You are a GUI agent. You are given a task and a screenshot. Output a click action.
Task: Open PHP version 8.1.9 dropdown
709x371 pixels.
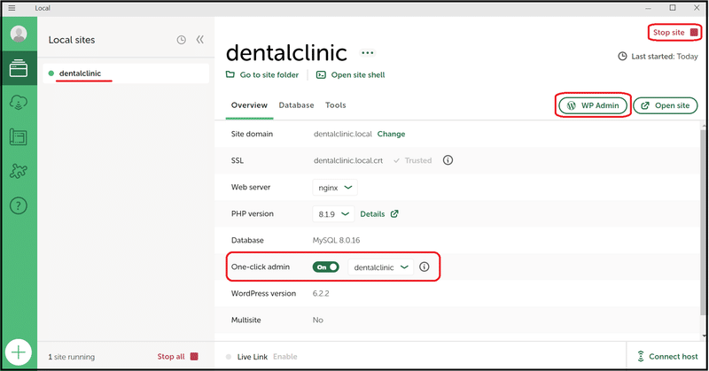pyautogui.click(x=333, y=214)
